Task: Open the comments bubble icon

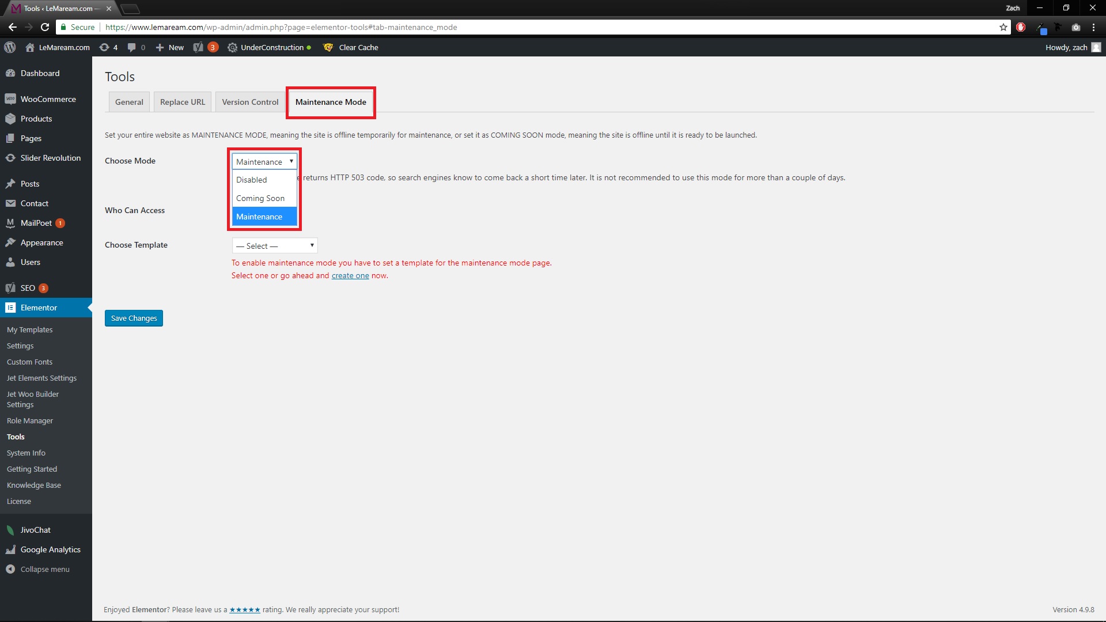Action: [132, 47]
